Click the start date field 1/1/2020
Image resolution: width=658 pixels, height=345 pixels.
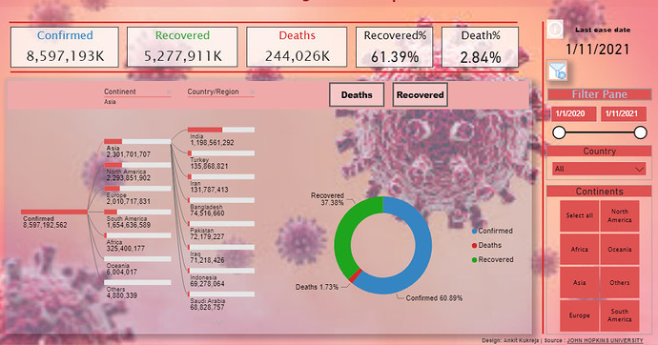573,113
